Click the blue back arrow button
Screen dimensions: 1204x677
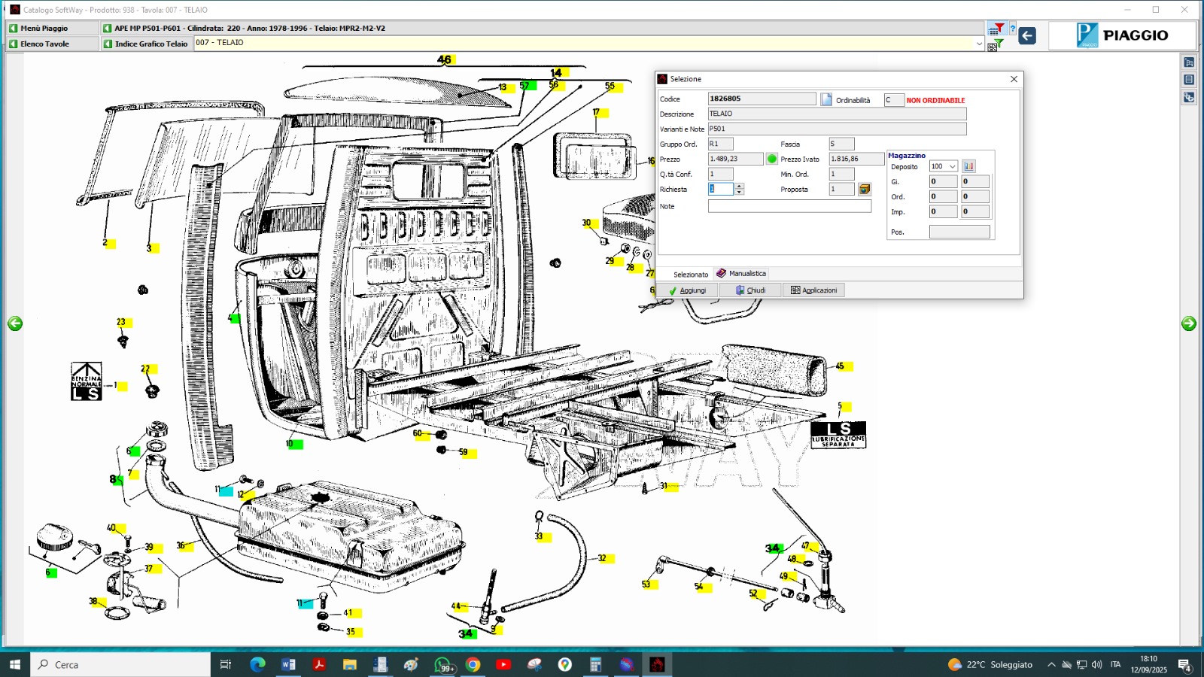[1027, 35]
